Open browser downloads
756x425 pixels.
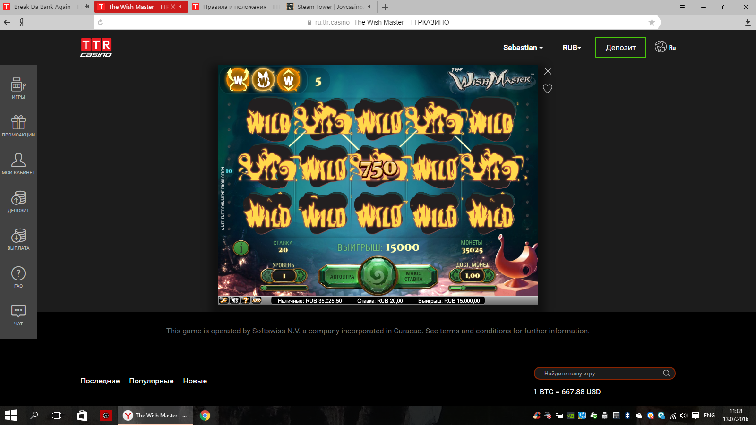point(748,22)
